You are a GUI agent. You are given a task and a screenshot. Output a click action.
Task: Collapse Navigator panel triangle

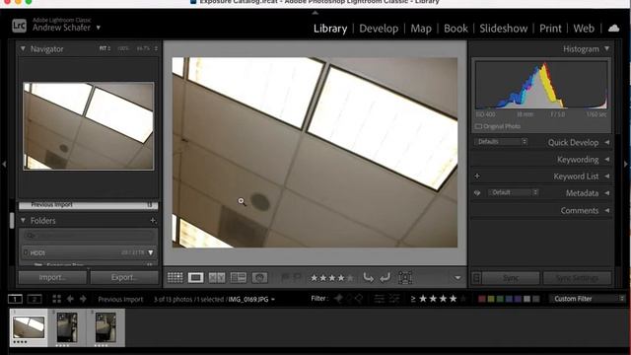point(23,48)
